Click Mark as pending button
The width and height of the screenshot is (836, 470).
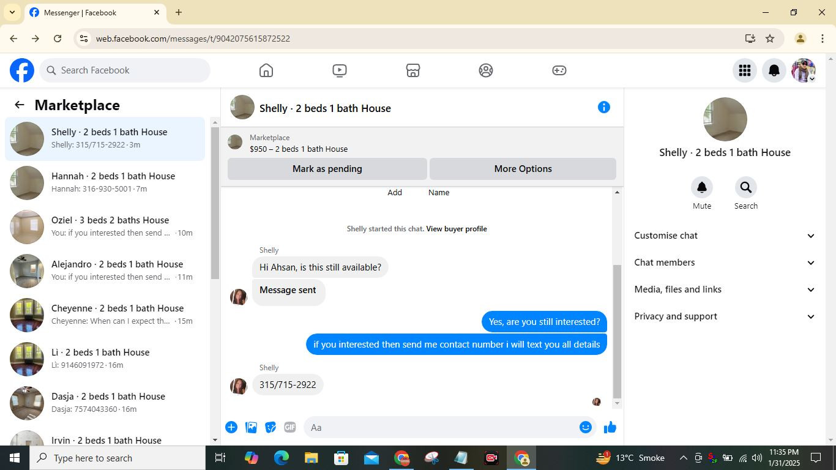[327, 169]
